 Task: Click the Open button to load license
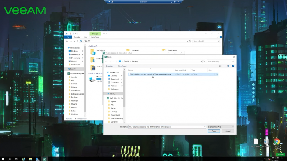(214, 131)
